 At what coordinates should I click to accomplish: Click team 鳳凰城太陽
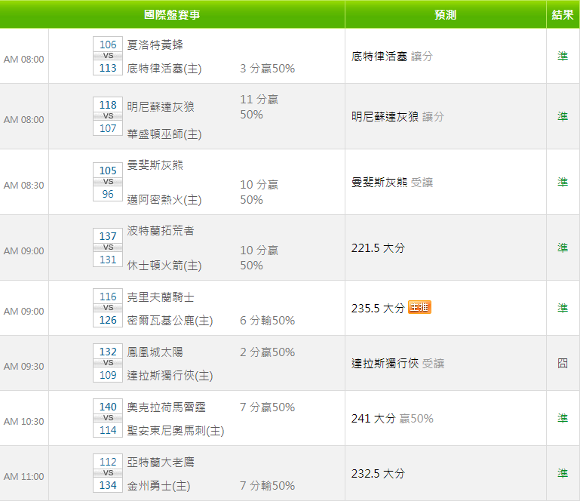pos(155,352)
